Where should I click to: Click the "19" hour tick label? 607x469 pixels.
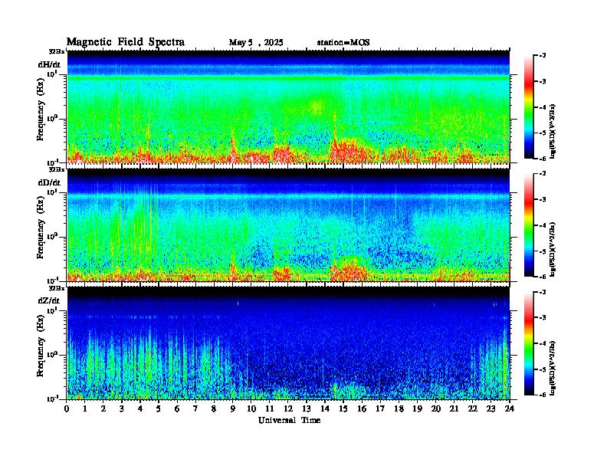pos(417,408)
